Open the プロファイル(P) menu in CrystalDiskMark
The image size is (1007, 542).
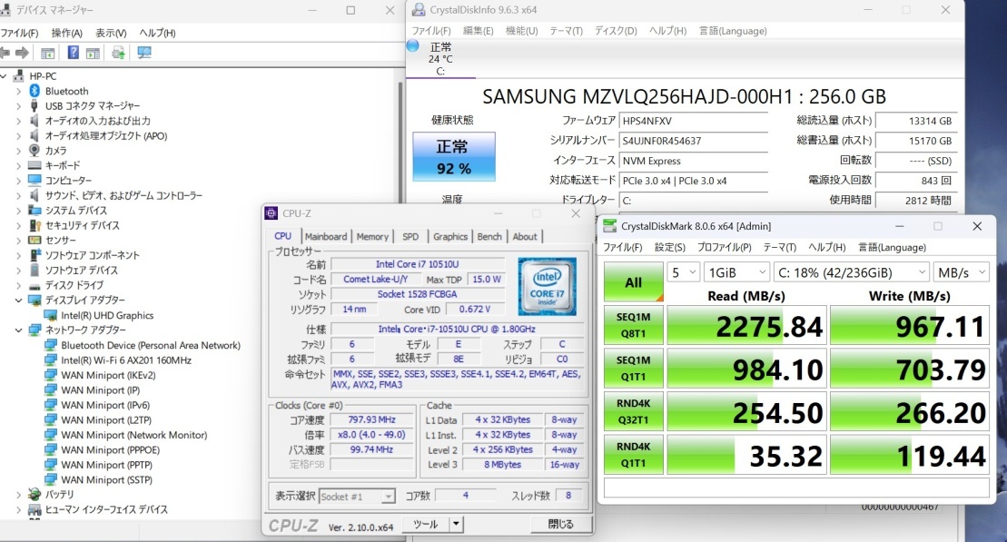point(724,247)
